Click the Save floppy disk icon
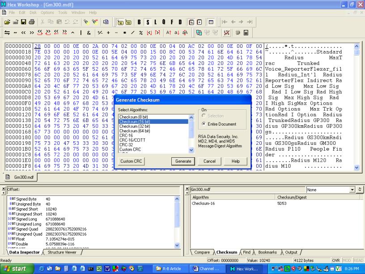 pyautogui.click(x=24, y=22)
